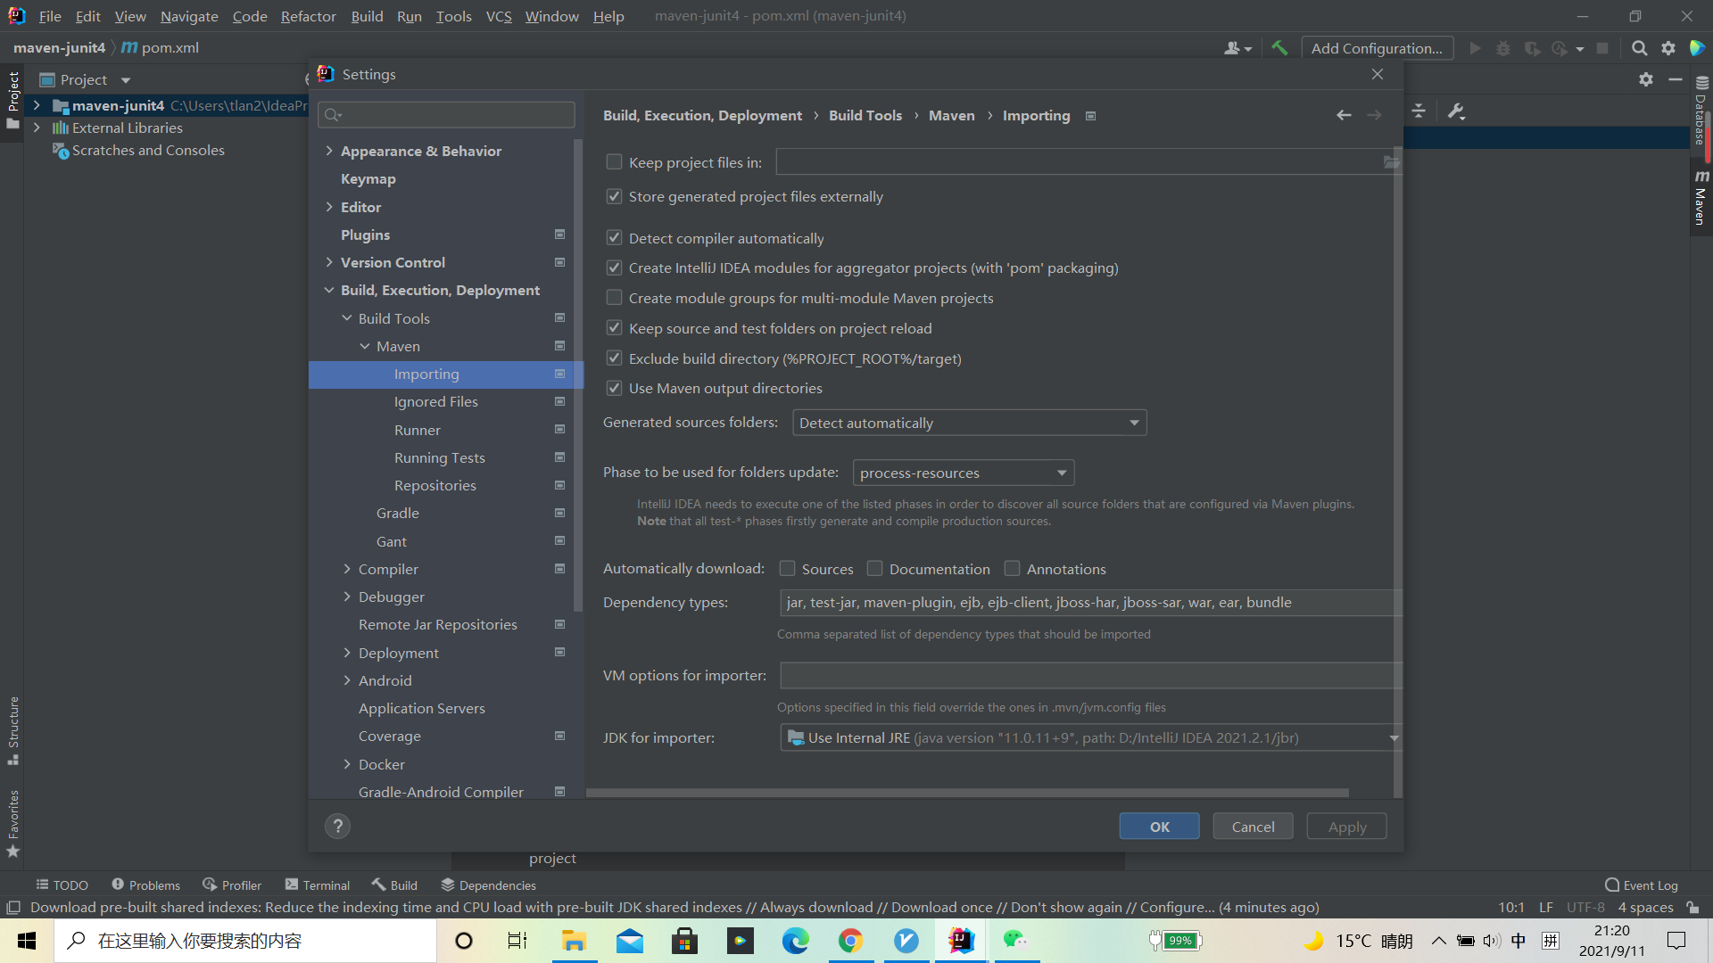Expand the Compiler settings node
Image resolution: width=1713 pixels, height=963 pixels.
coord(347,569)
